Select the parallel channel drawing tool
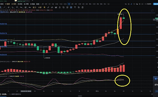 (x=9, y=7)
